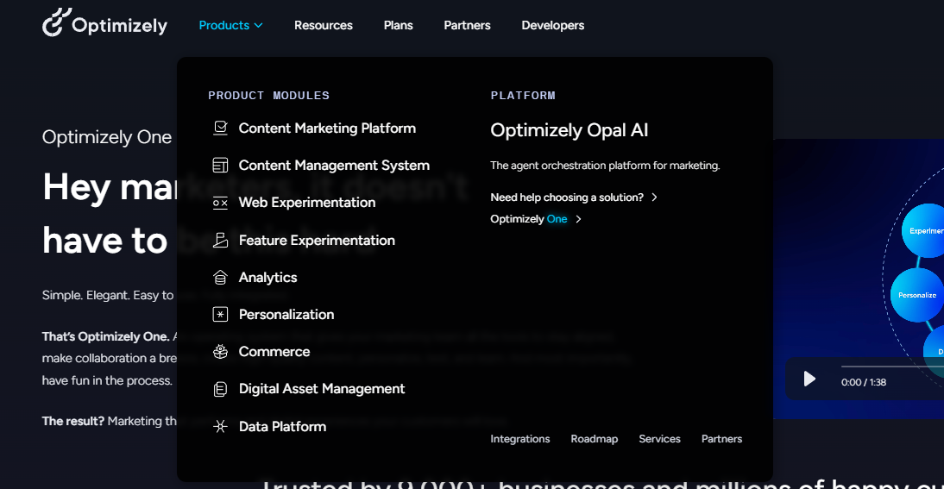Open Personalization product page

pos(286,315)
